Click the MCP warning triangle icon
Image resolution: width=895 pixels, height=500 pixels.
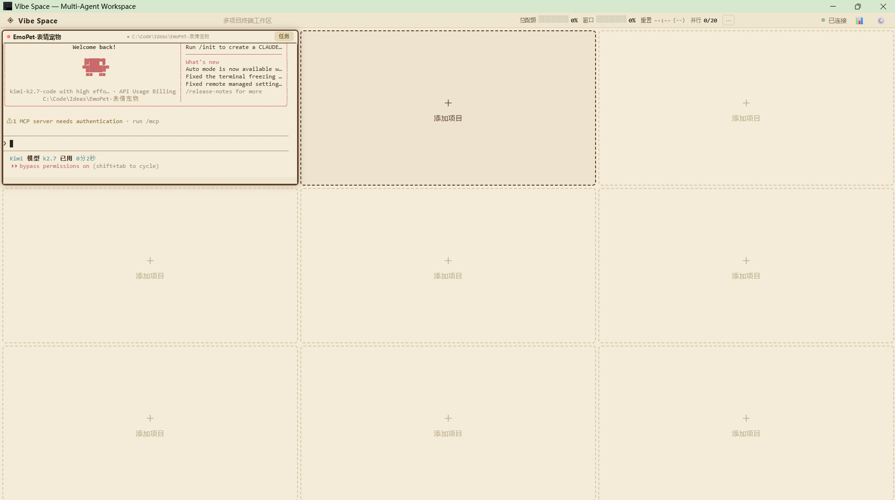pos(9,121)
